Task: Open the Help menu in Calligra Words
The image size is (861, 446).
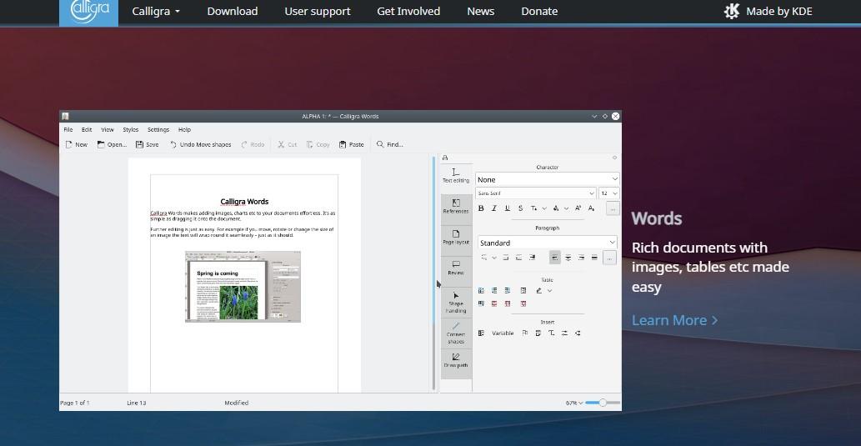Action: click(184, 129)
